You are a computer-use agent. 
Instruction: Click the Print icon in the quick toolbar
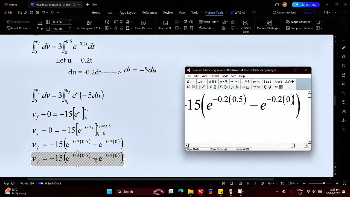31,13
